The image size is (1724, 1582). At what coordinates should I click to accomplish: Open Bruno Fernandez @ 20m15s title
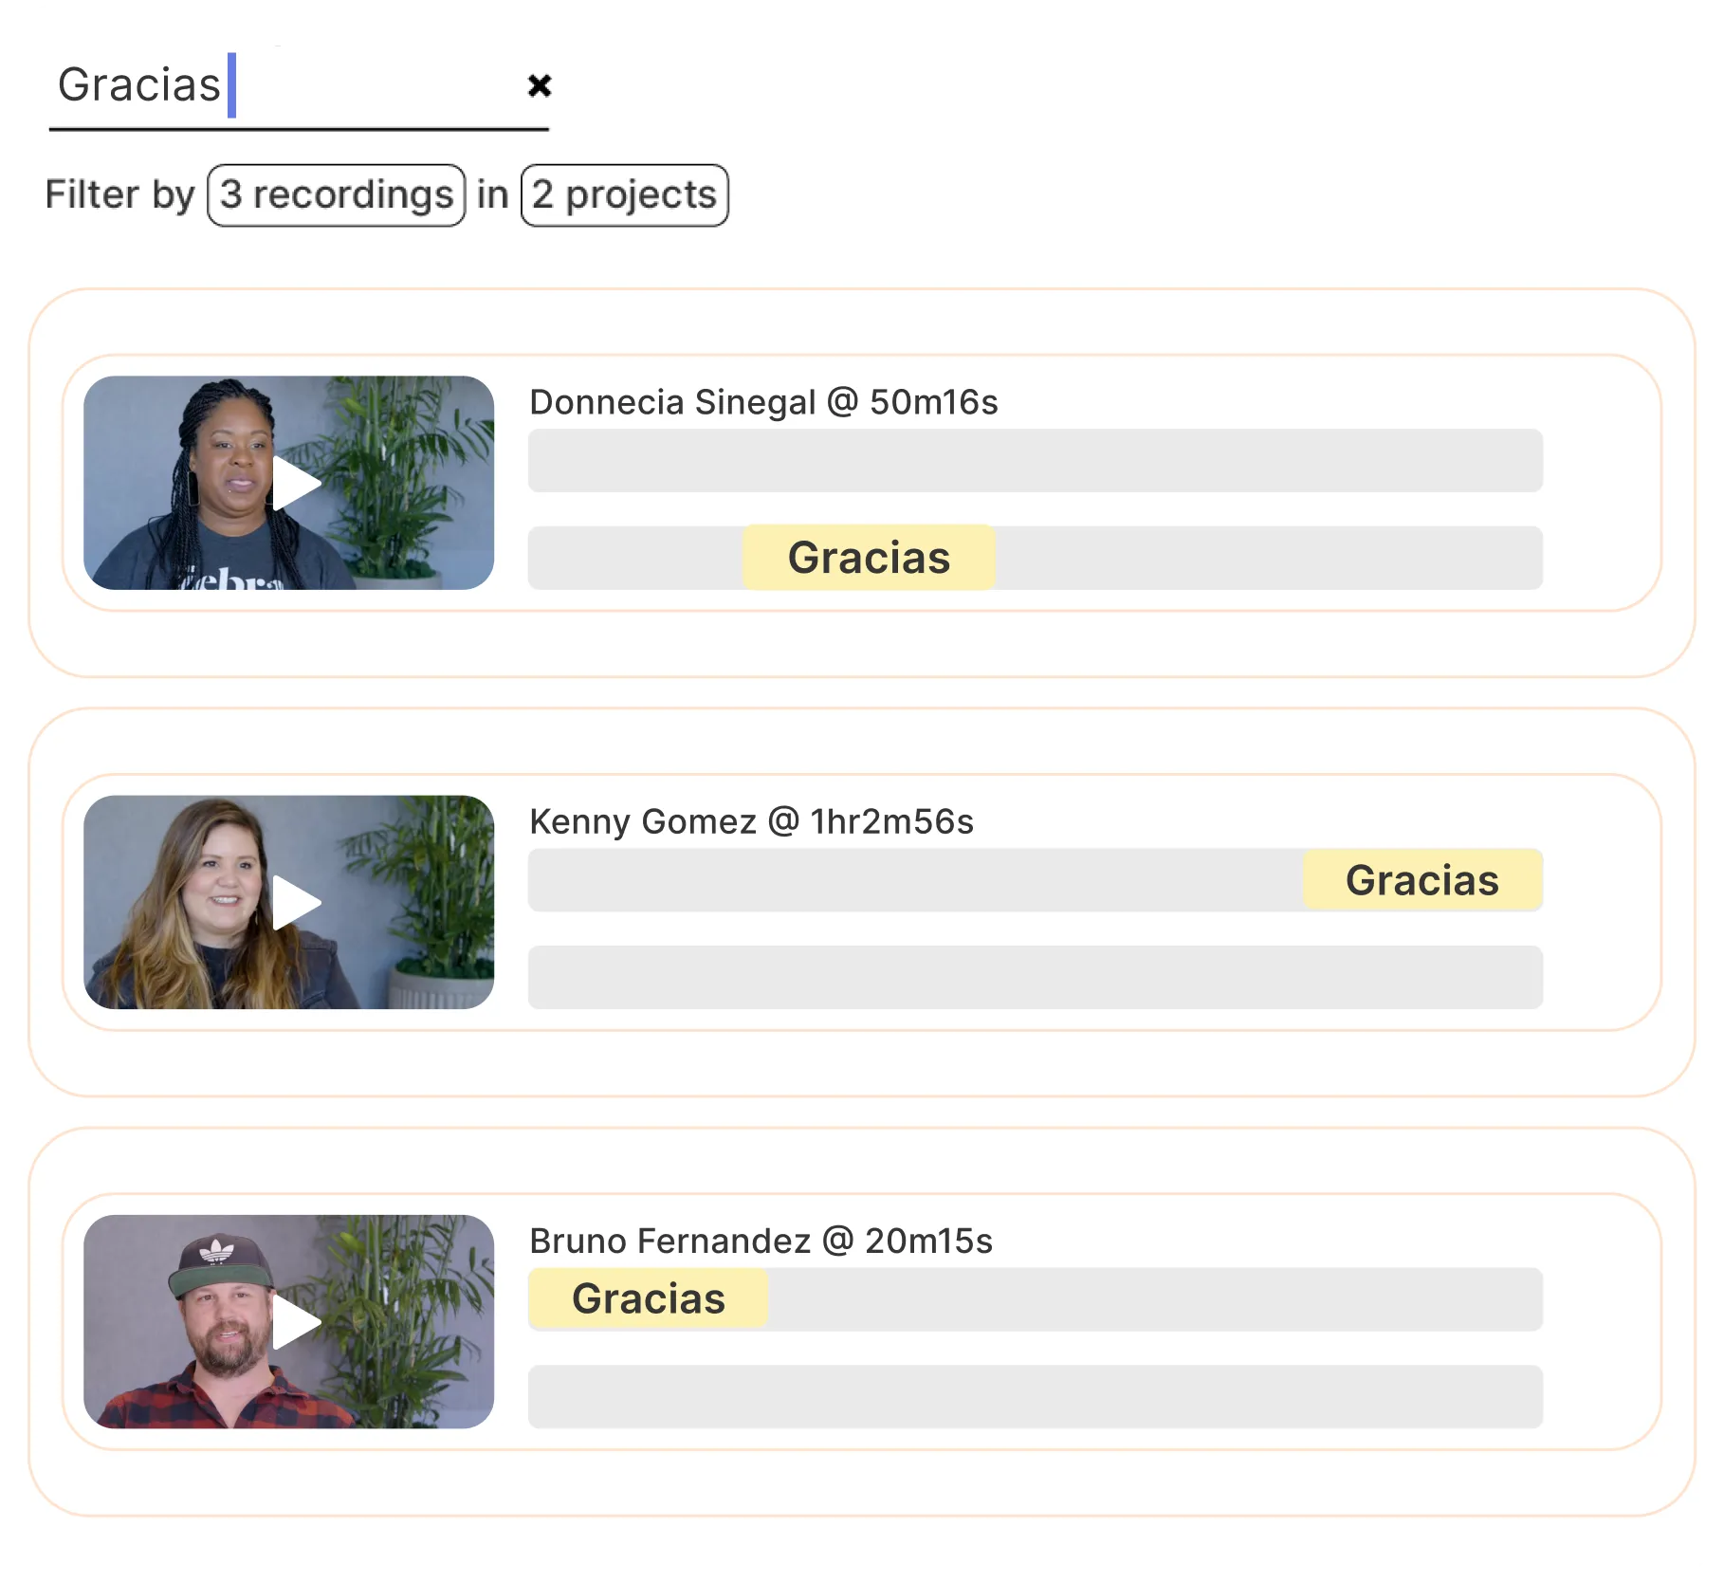pos(761,1241)
